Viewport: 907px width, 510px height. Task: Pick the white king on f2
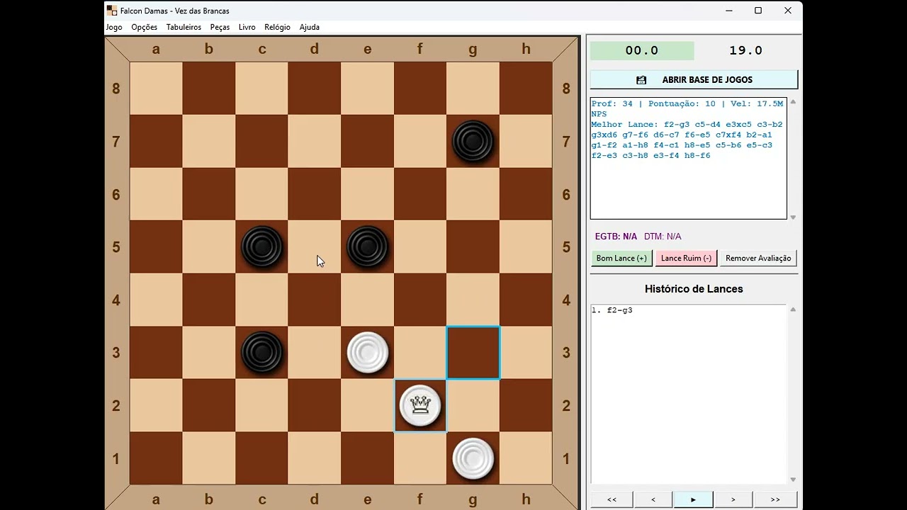pyautogui.click(x=420, y=405)
